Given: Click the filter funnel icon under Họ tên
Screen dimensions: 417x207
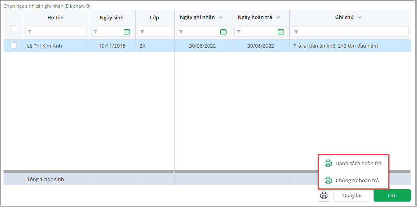Looking at the screenshot, I should (29, 32).
